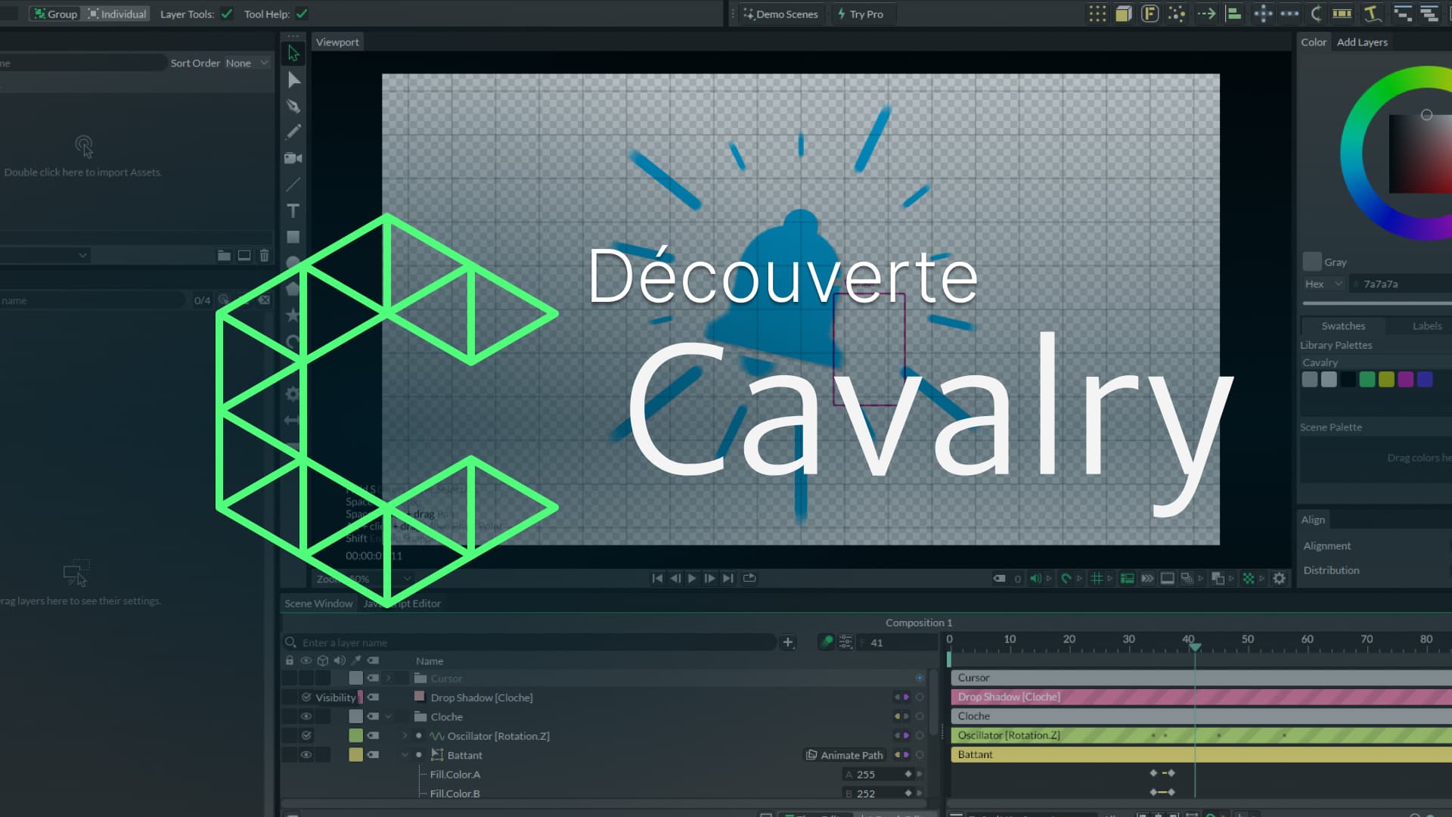Disable the Oscillator [Rotation.Z] behaviour checkbox
This screenshot has width=1452, height=817.
point(306,735)
